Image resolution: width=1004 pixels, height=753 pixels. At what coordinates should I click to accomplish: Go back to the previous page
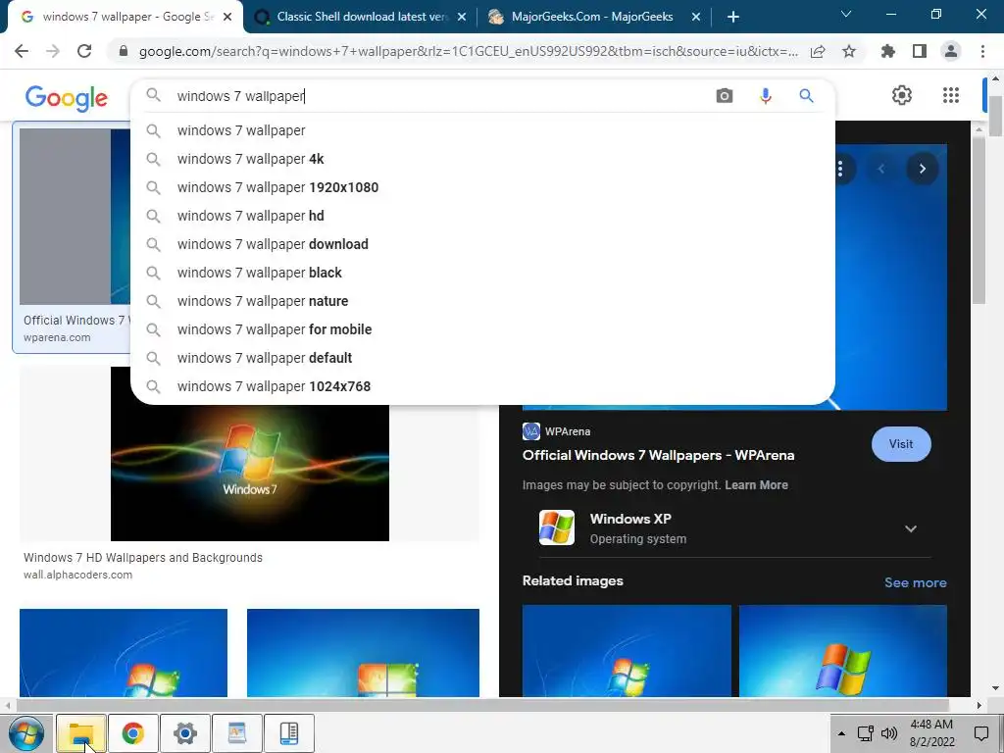[22, 51]
